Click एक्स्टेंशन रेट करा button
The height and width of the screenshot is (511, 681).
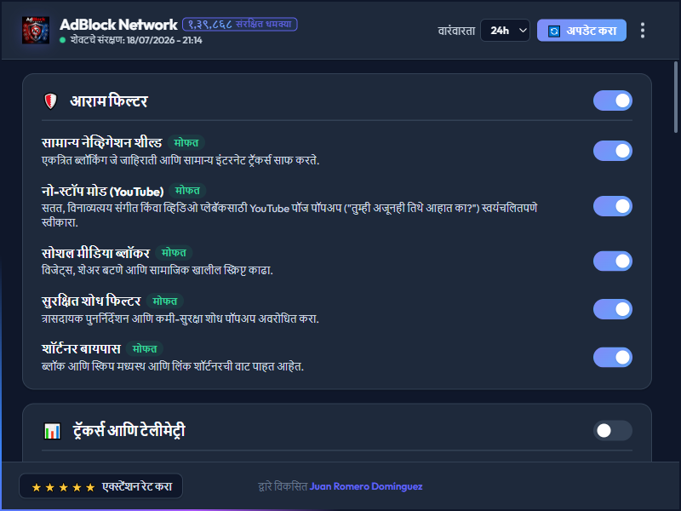click(100, 486)
